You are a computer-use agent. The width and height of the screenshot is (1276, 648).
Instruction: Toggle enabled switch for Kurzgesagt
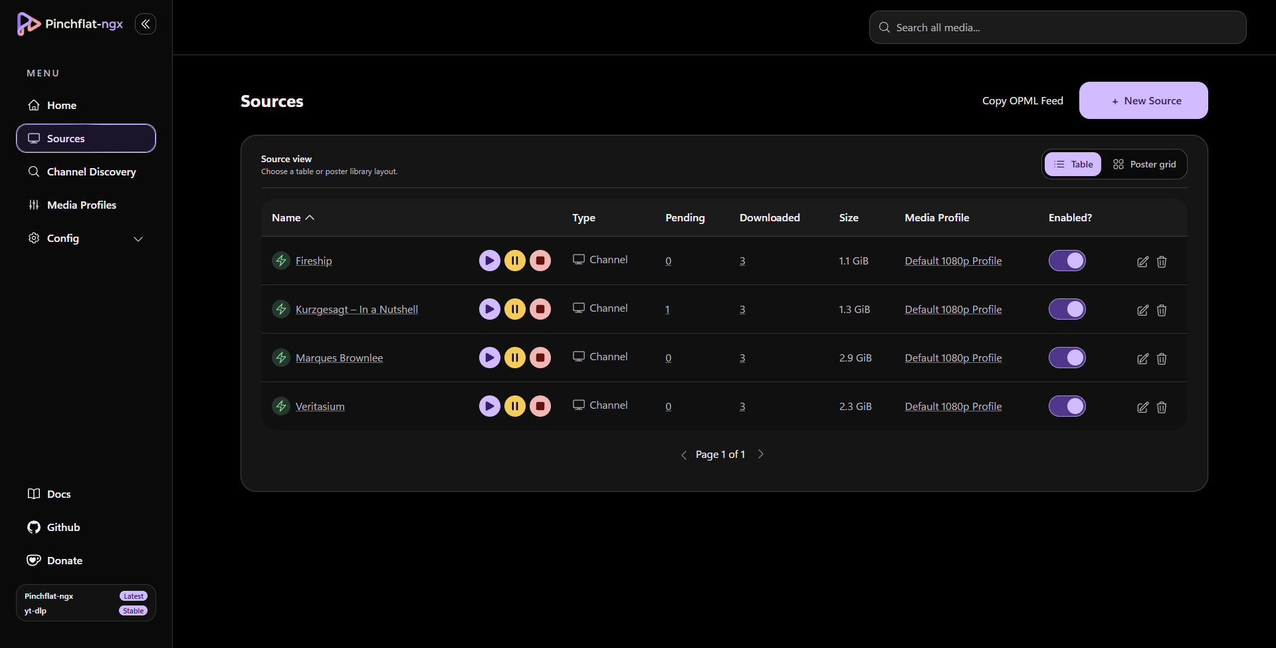click(x=1067, y=309)
